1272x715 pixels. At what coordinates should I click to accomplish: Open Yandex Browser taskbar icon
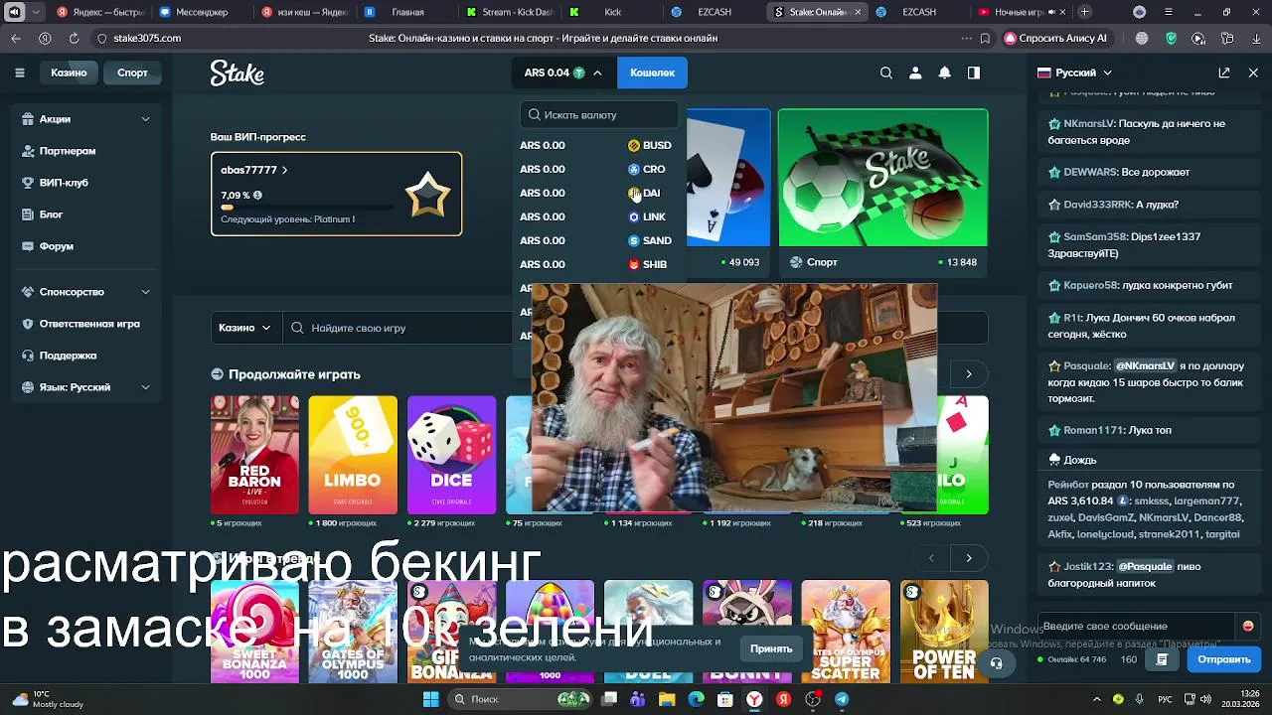pyautogui.click(x=754, y=699)
